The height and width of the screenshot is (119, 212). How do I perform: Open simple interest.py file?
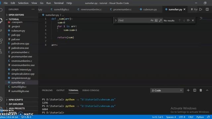pos(22,69)
